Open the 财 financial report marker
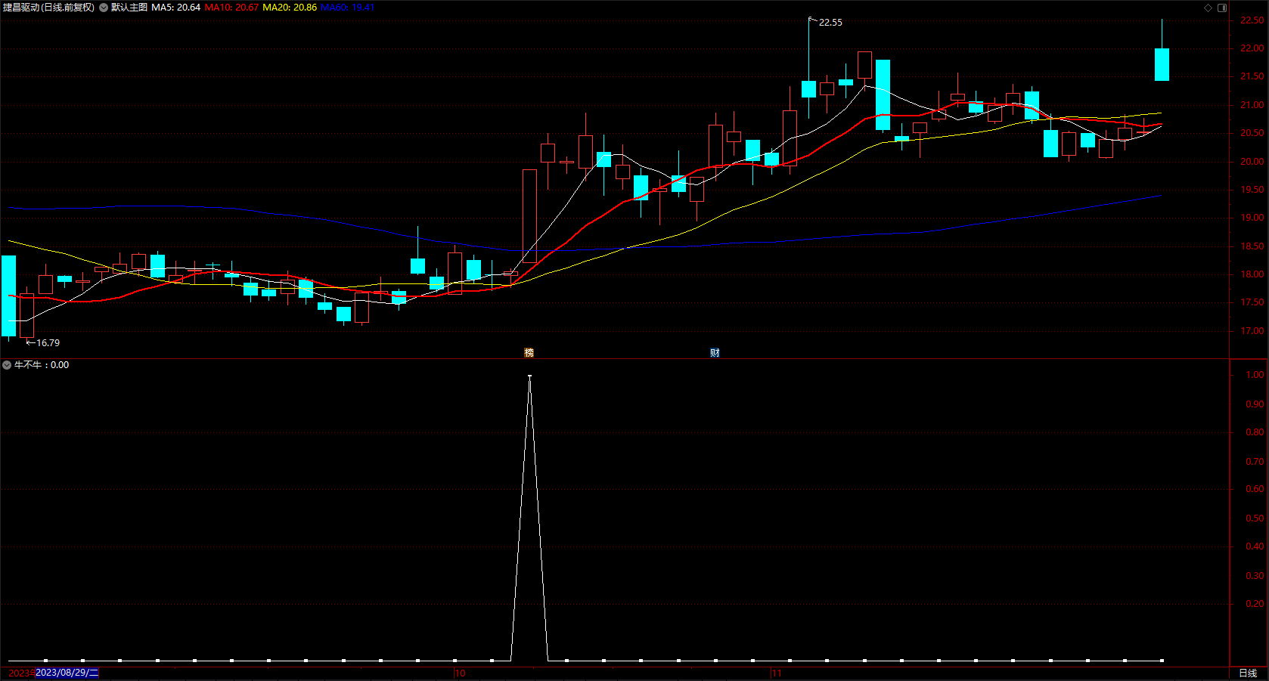Viewport: 1269px width, 681px height. 715,352
